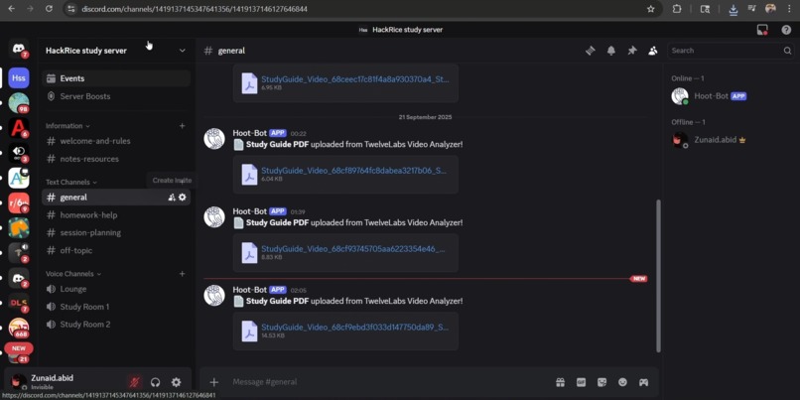This screenshot has width=800, height=400.
Task: Open the Apps controller icon
Action: [x=643, y=382]
